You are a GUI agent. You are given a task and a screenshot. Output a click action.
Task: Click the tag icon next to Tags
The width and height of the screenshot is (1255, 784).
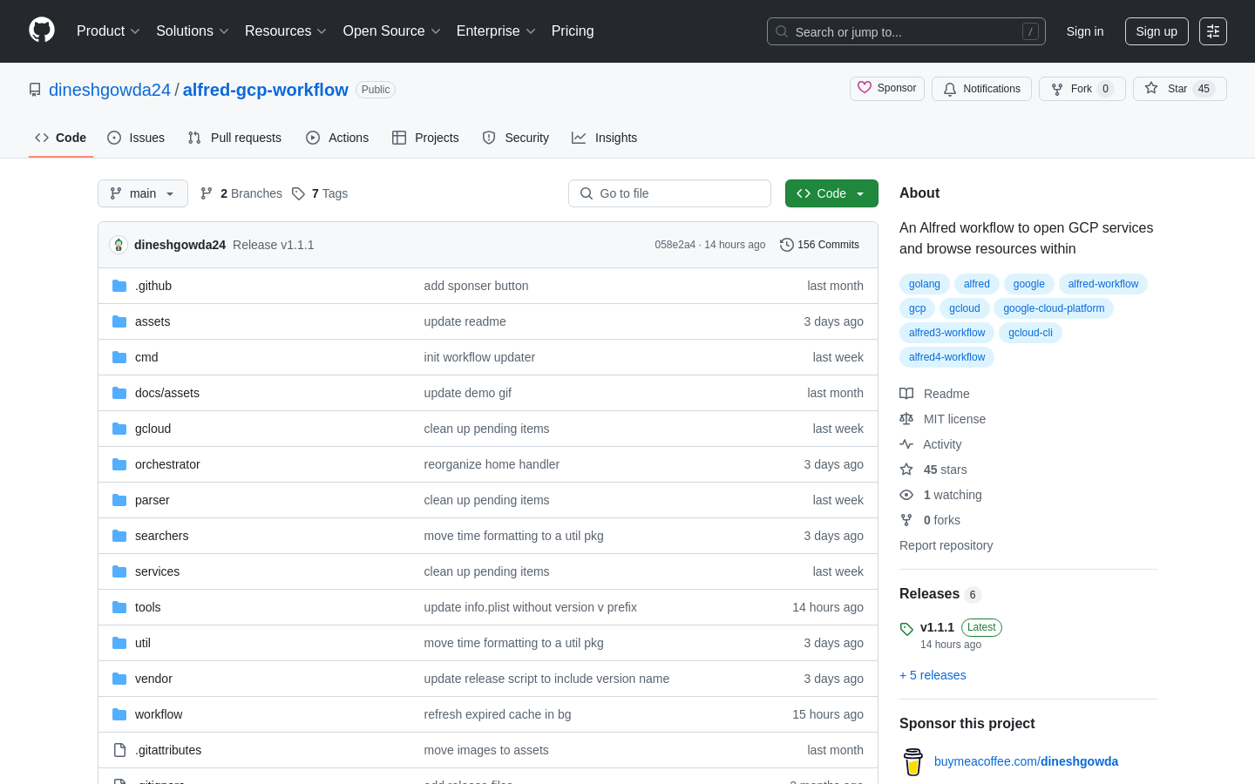point(298,193)
